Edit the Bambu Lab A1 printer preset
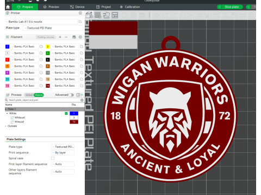 pyautogui.click(x=80, y=22)
